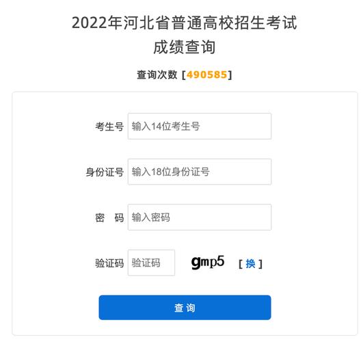Click the opening bracket before 换

(x=241, y=264)
